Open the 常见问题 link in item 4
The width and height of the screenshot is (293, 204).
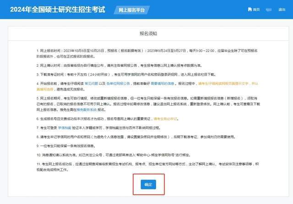tap(91, 83)
